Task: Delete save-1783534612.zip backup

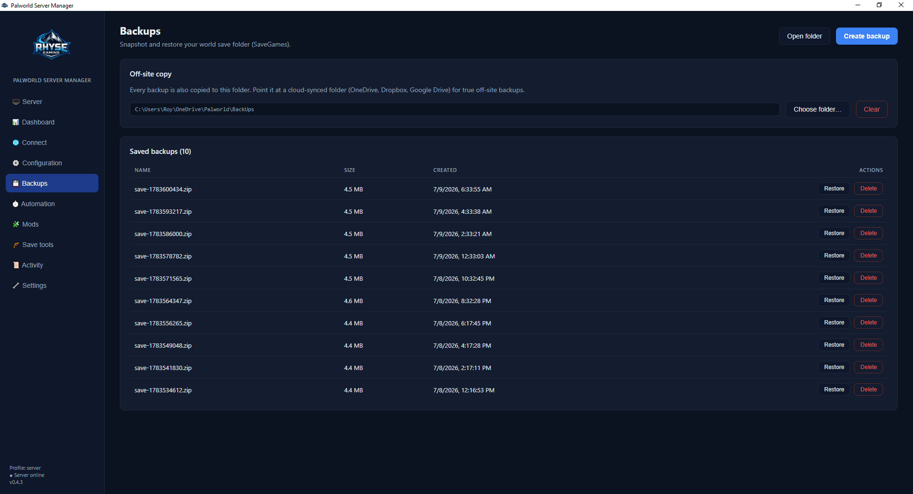Action: click(x=868, y=389)
